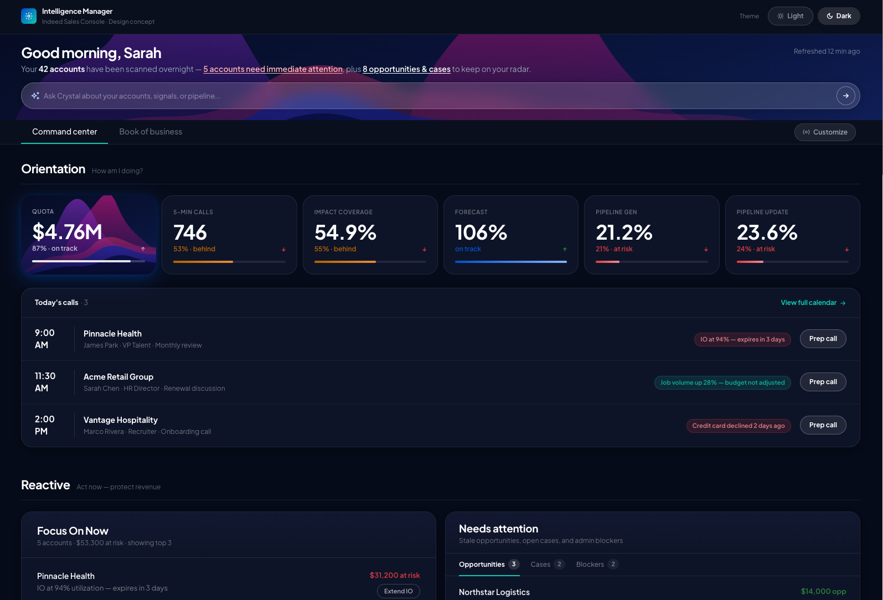Prep call for Acme Retail Group
The image size is (883, 600).
[x=823, y=382]
